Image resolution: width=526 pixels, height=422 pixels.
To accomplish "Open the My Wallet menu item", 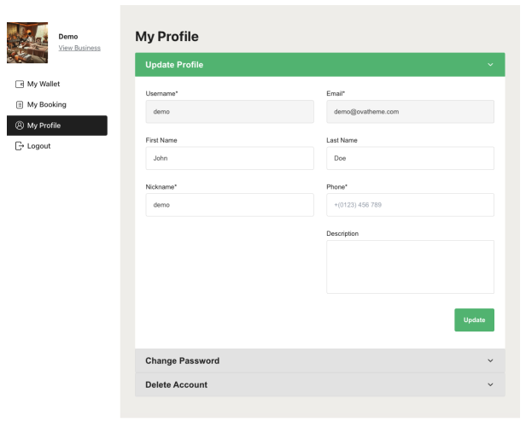I will tap(57, 84).
